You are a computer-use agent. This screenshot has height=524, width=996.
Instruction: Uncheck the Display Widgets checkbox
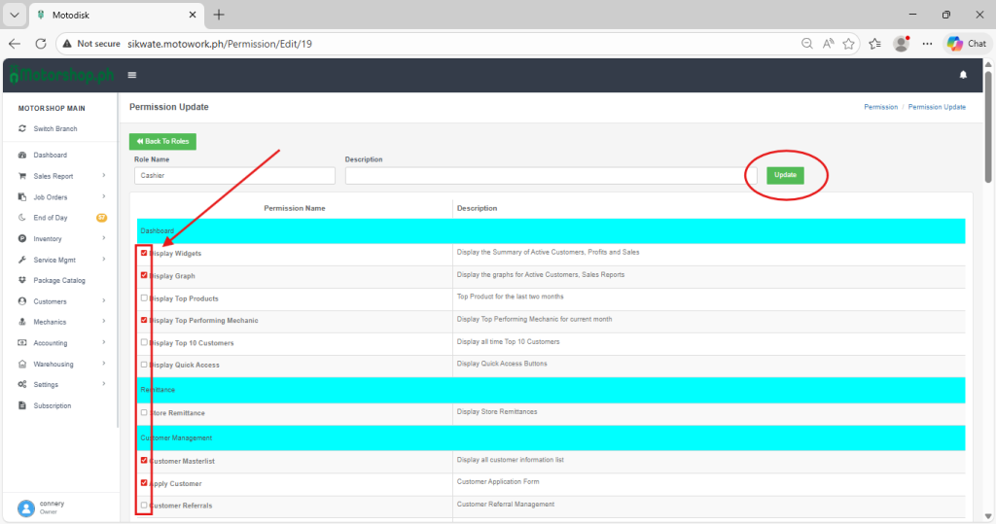(145, 253)
